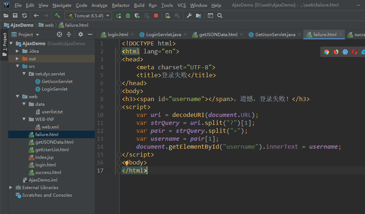
Task: Rerun Tomcat with the green run icon
Action: pos(119,16)
